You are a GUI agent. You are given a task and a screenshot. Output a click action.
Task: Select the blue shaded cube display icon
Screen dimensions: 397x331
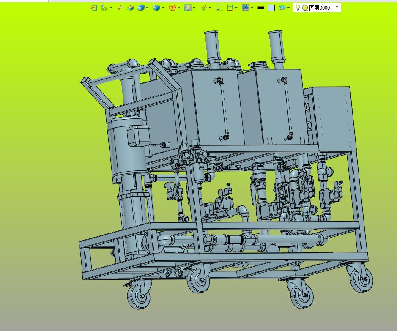pos(141,8)
